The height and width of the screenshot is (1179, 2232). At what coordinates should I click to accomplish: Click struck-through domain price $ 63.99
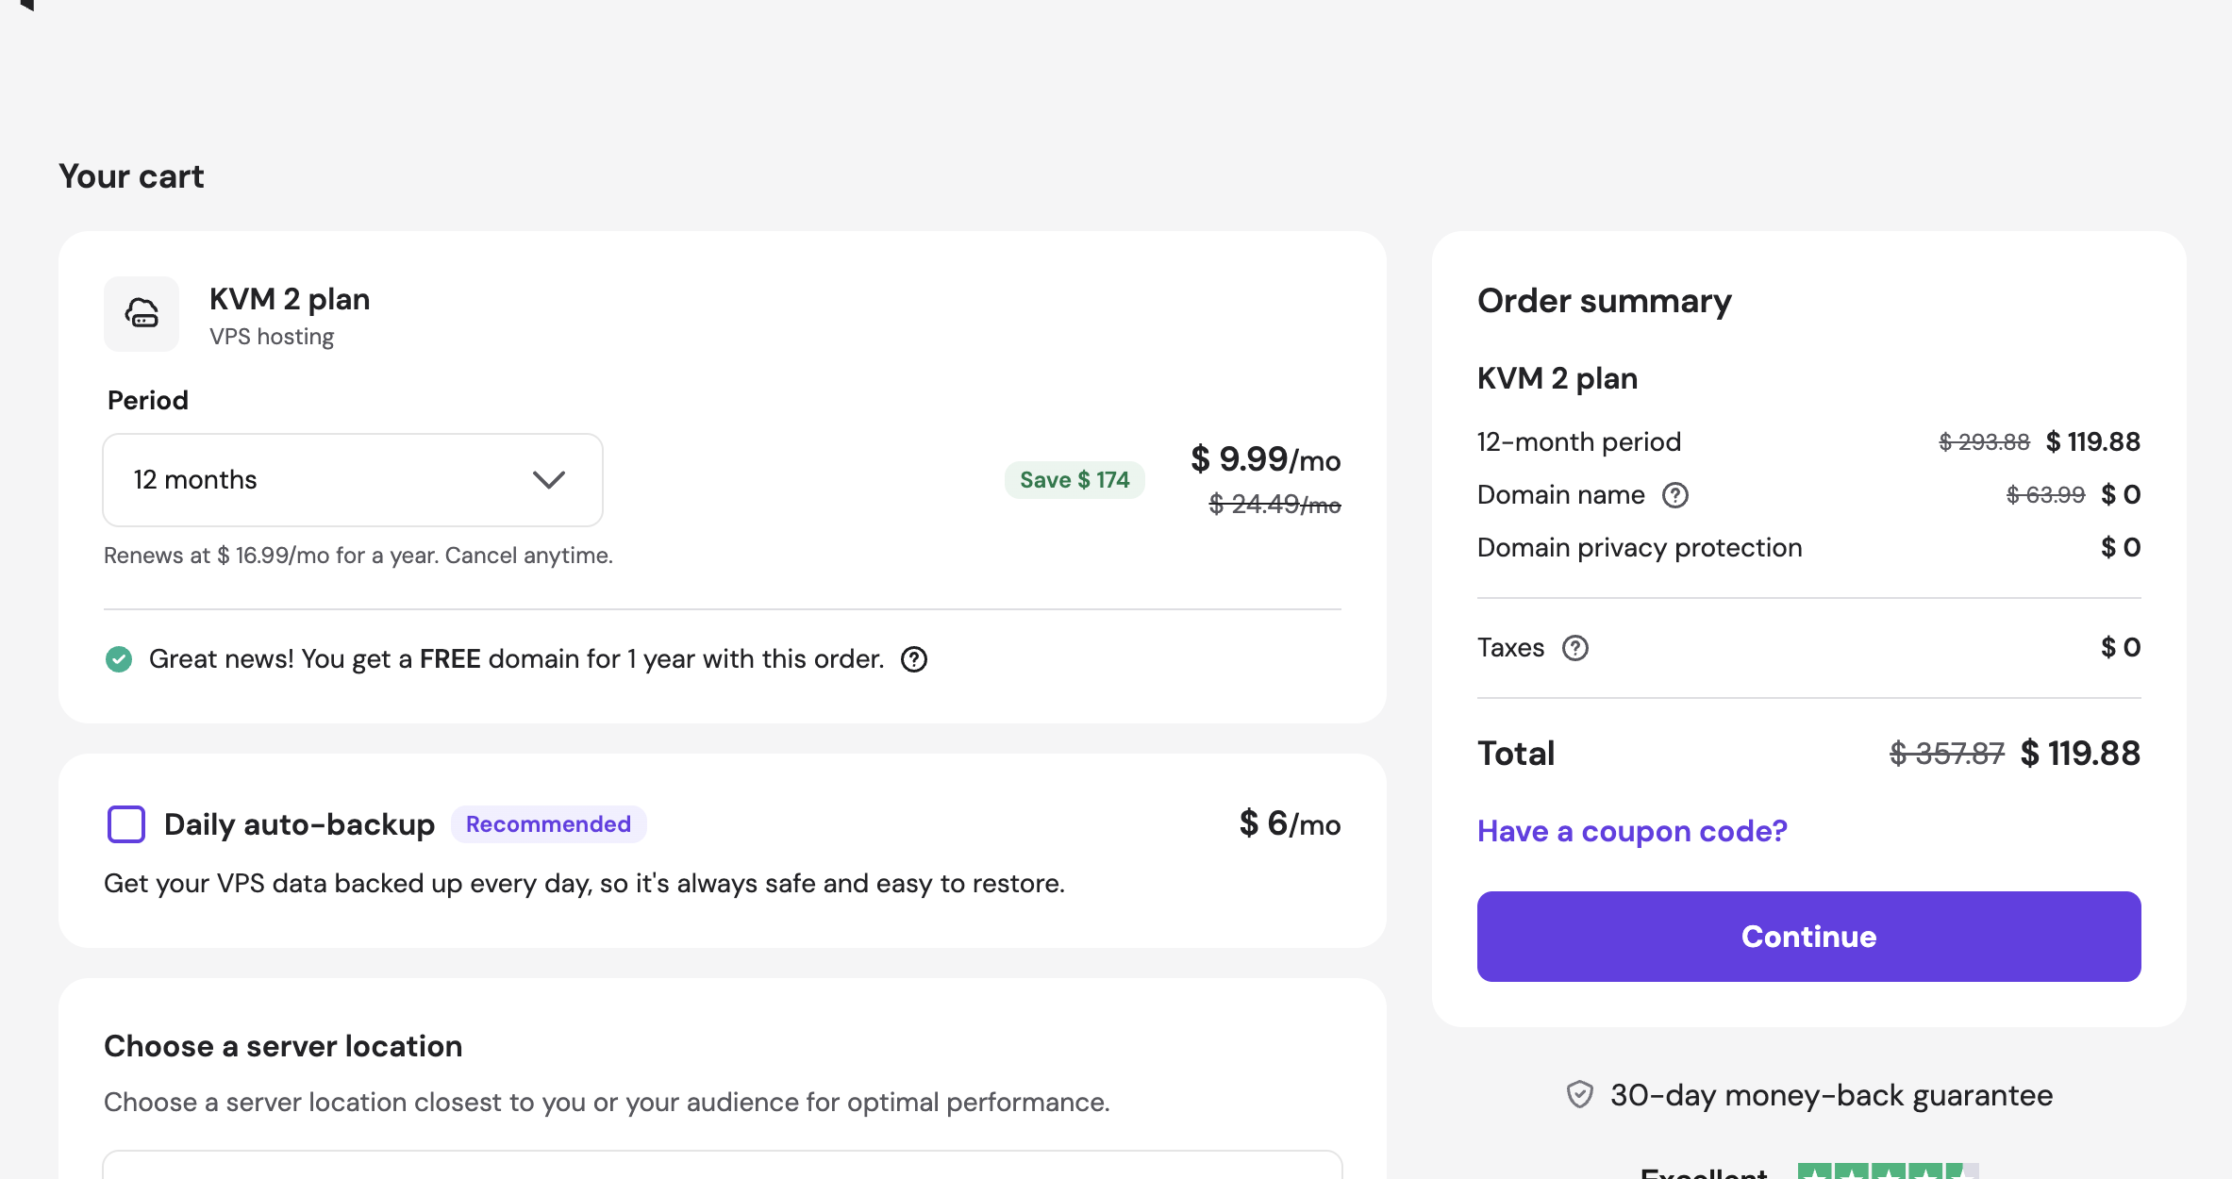(x=2045, y=495)
